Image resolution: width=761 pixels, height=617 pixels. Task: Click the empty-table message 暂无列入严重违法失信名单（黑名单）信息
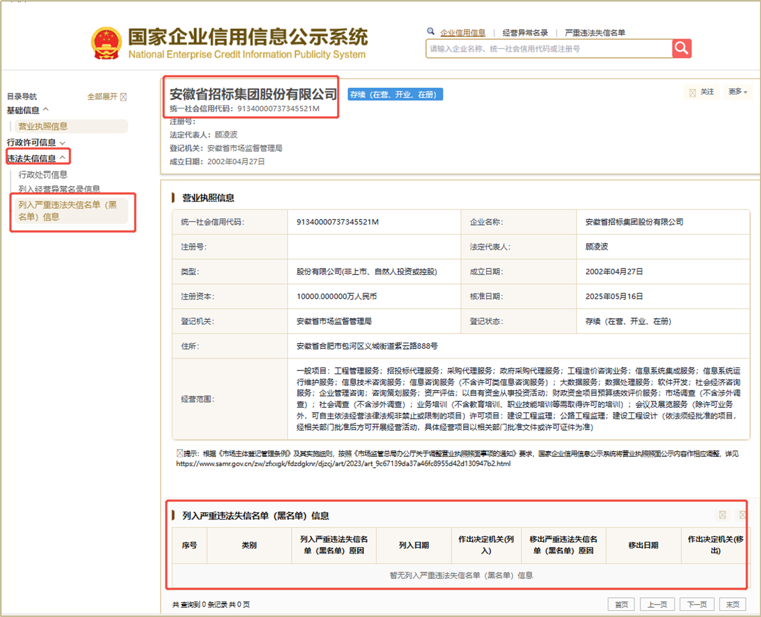coord(461,575)
